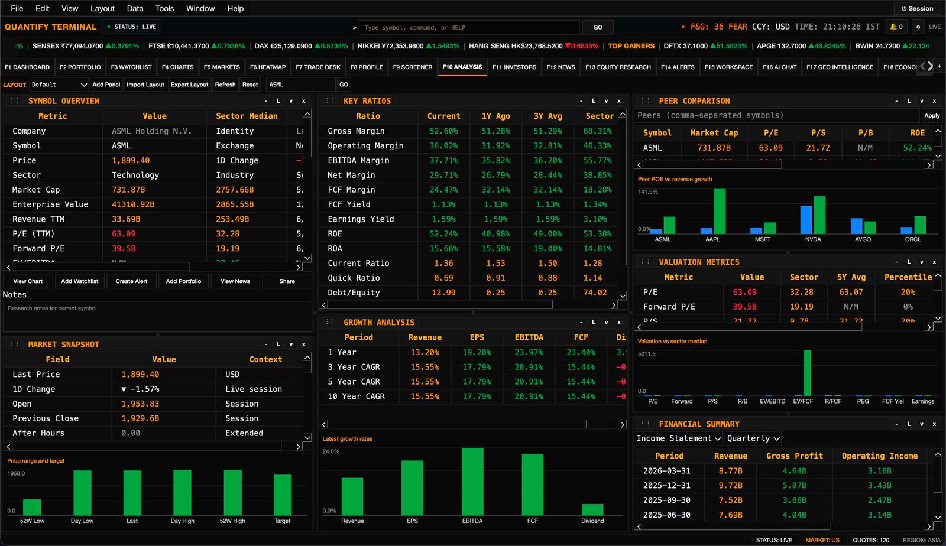Minimize Growth Analysis panel with dash icon
The image size is (946, 546).
581,322
